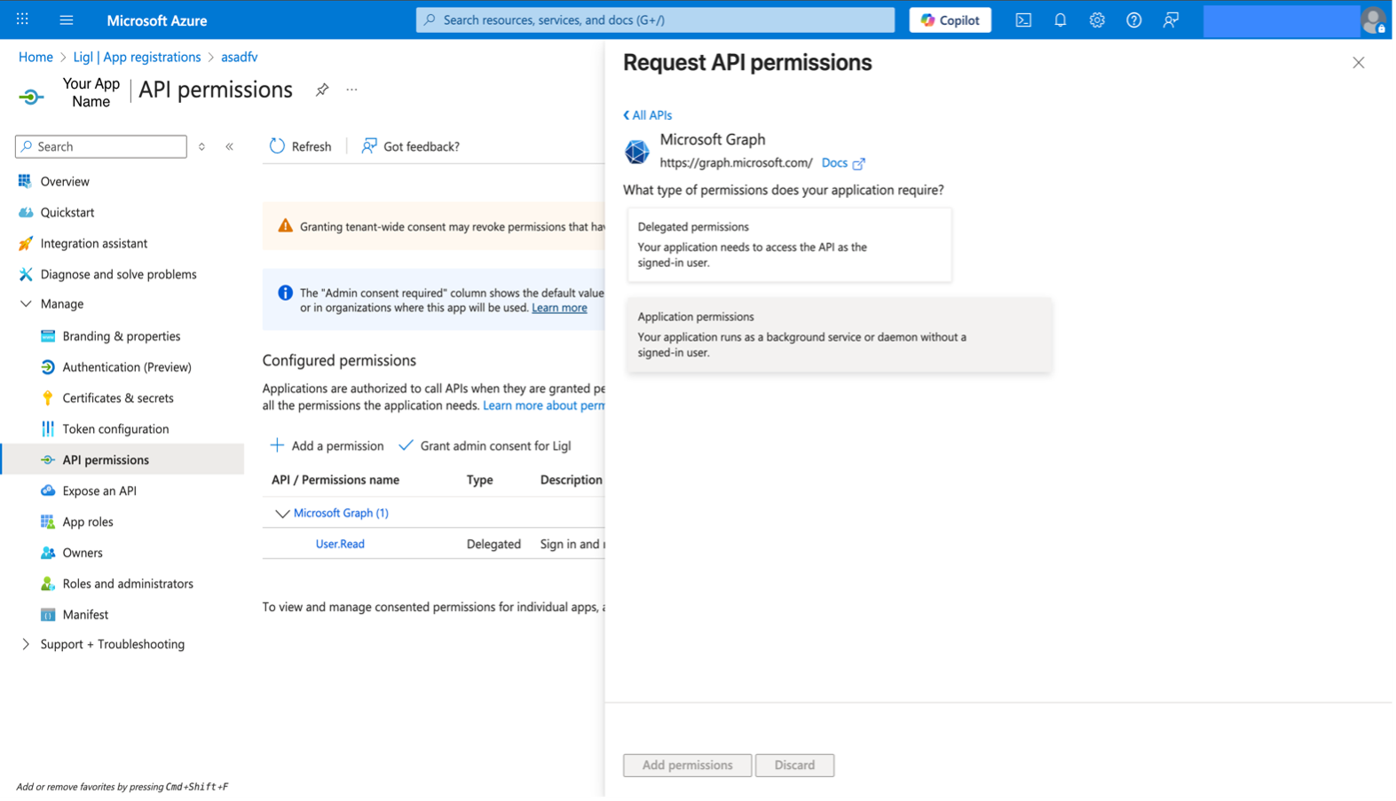Open Learn more about permissions link
1396x801 pixels.
545,406
